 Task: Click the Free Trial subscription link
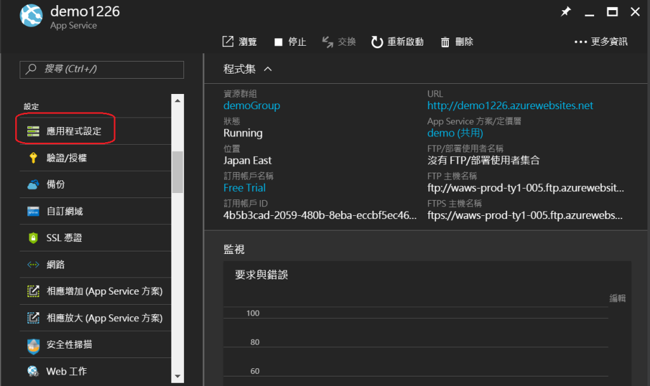pyautogui.click(x=244, y=188)
